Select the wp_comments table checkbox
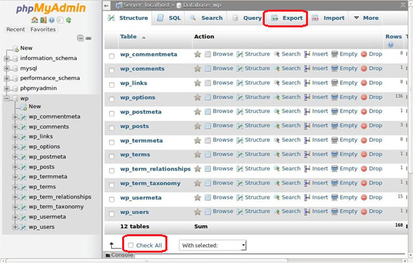Image resolution: width=413 pixels, height=263 pixels. pyautogui.click(x=112, y=71)
